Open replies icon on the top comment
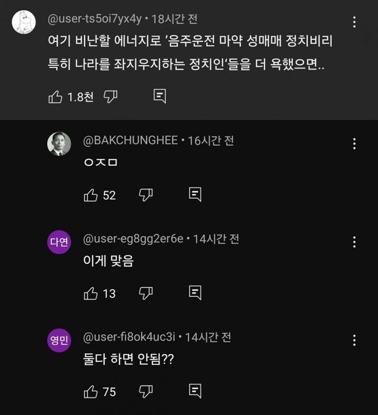 159,96
